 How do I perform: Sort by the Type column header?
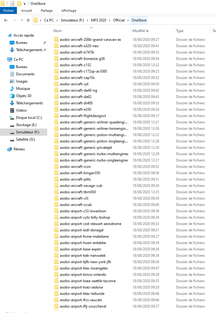pyautogui.click(x=180, y=31)
